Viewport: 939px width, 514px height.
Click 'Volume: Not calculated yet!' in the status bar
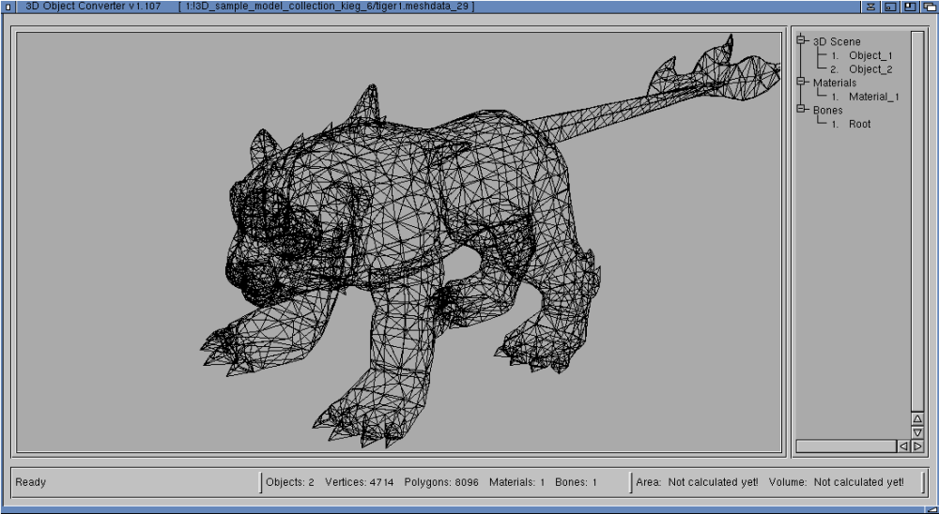click(x=837, y=482)
